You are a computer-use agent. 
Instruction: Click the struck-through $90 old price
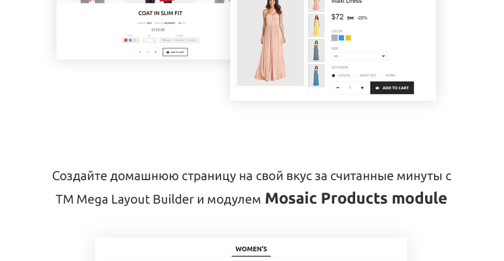[x=350, y=18]
